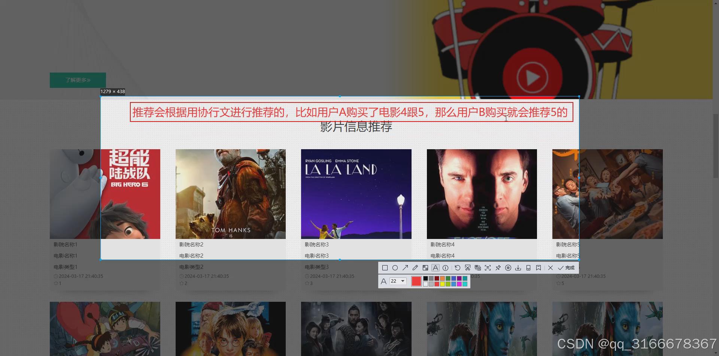Select the text annotation tool
Image resolution: width=719 pixels, height=356 pixels.
click(436, 268)
